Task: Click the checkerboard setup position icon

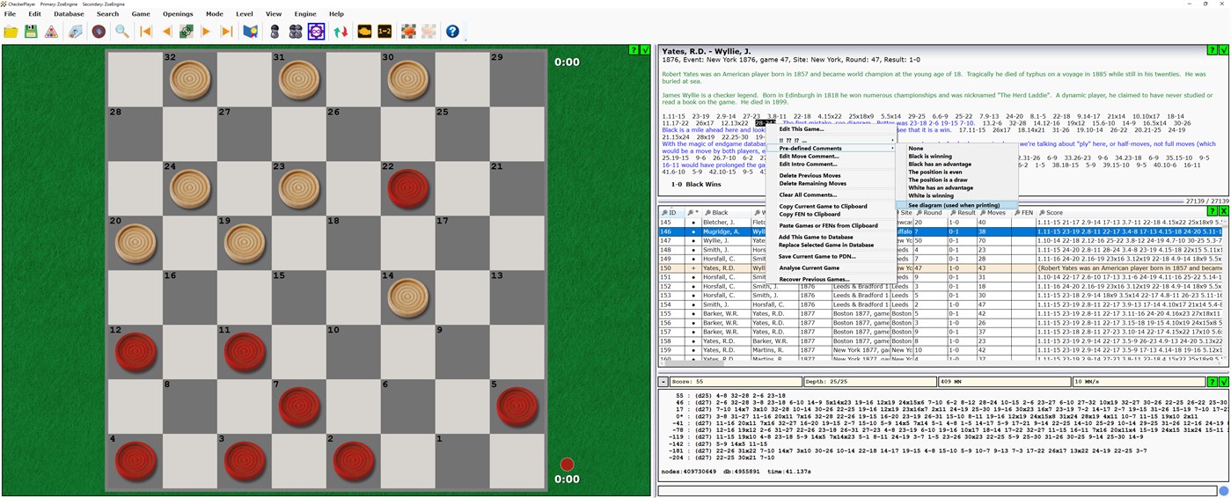Action: [x=409, y=32]
